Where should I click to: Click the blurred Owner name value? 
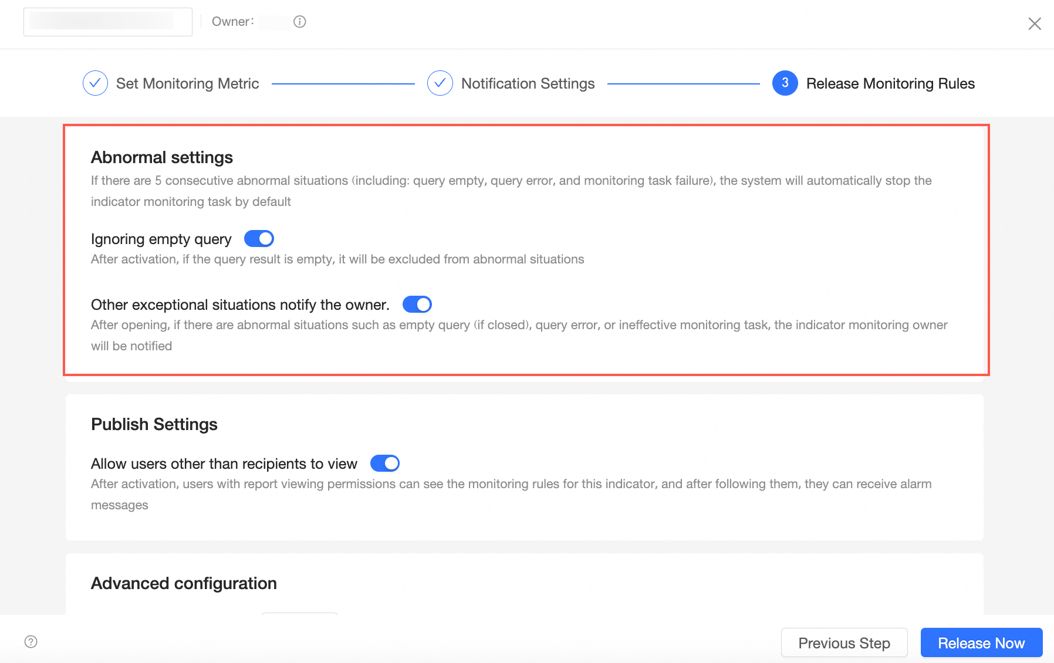pos(275,22)
